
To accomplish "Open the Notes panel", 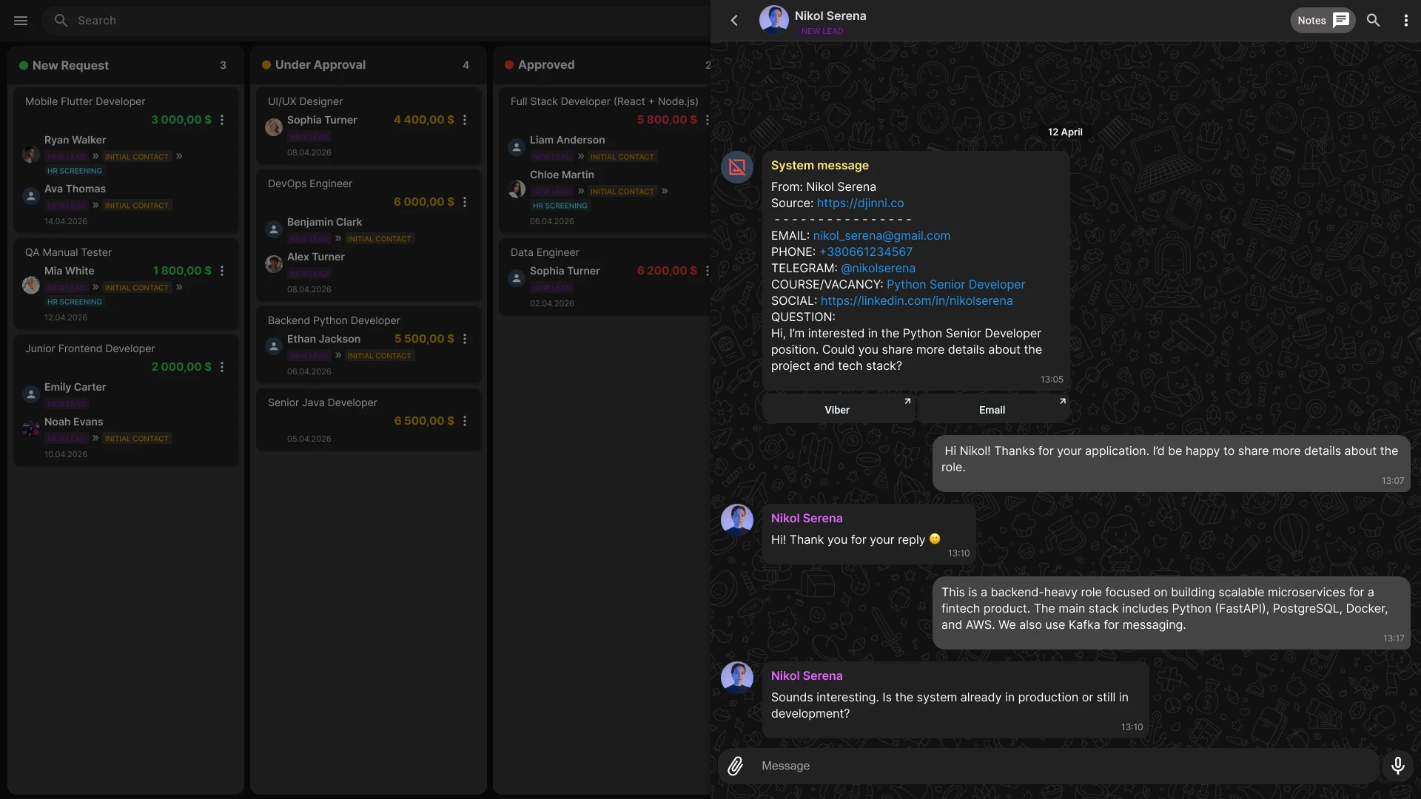I will 1323,21.
